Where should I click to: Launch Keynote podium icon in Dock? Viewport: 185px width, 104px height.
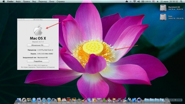(114, 100)
